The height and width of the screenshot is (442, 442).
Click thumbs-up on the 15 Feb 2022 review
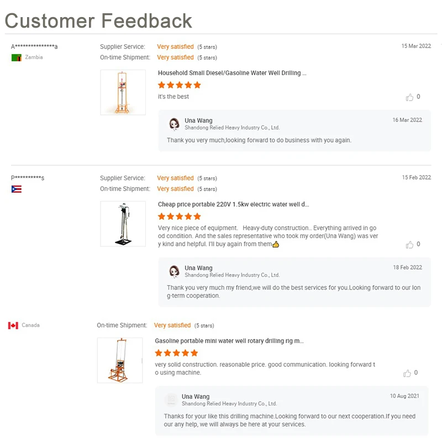tap(409, 245)
